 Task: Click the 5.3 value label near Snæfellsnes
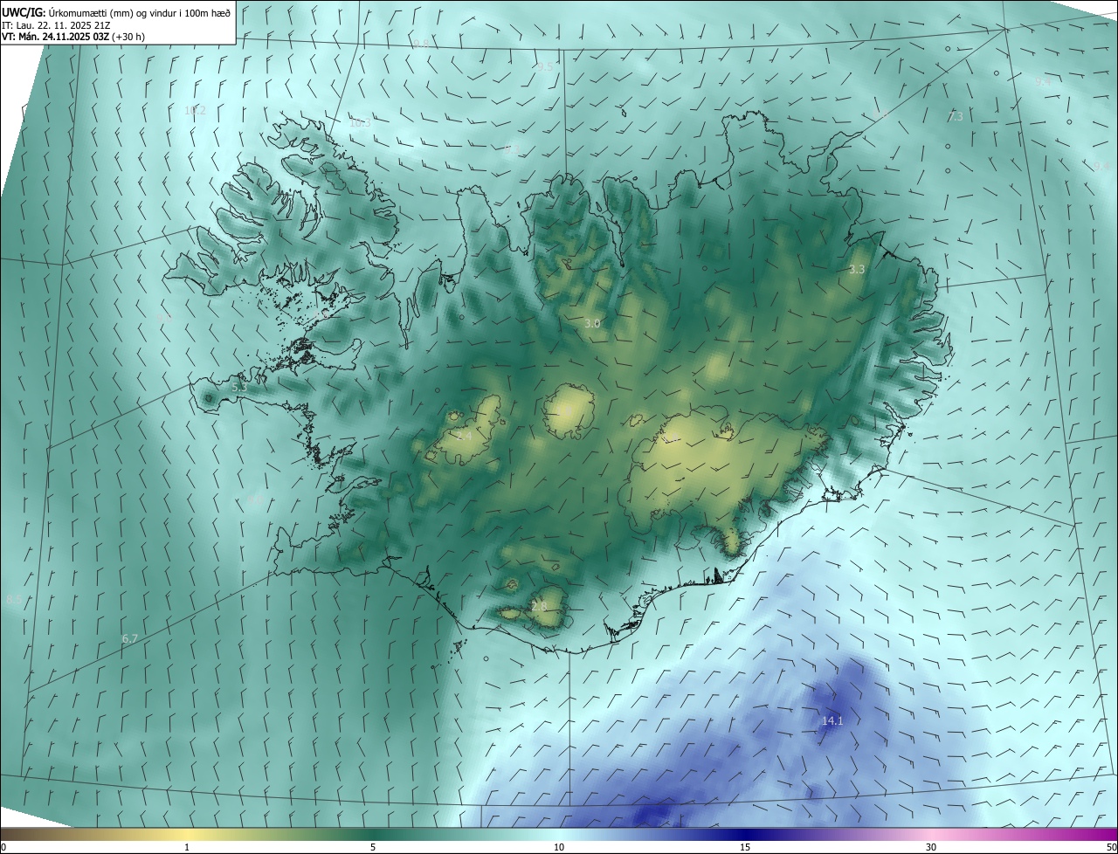point(239,387)
